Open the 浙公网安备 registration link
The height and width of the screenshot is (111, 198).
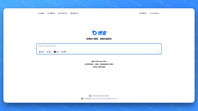click(x=92, y=99)
